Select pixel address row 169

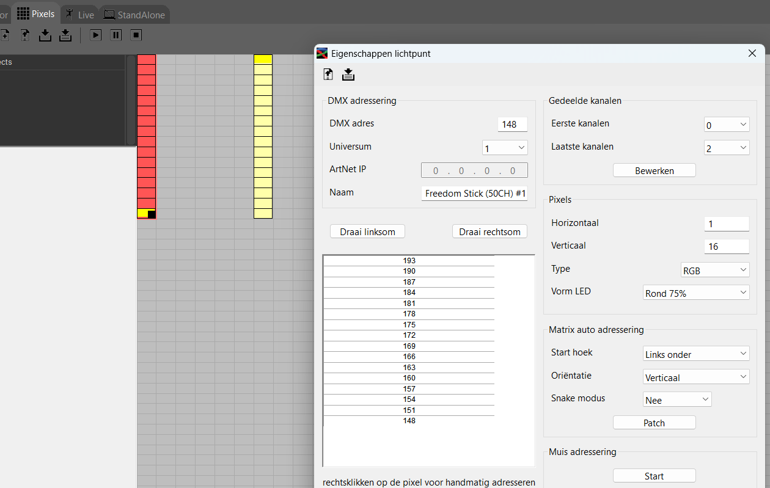409,346
